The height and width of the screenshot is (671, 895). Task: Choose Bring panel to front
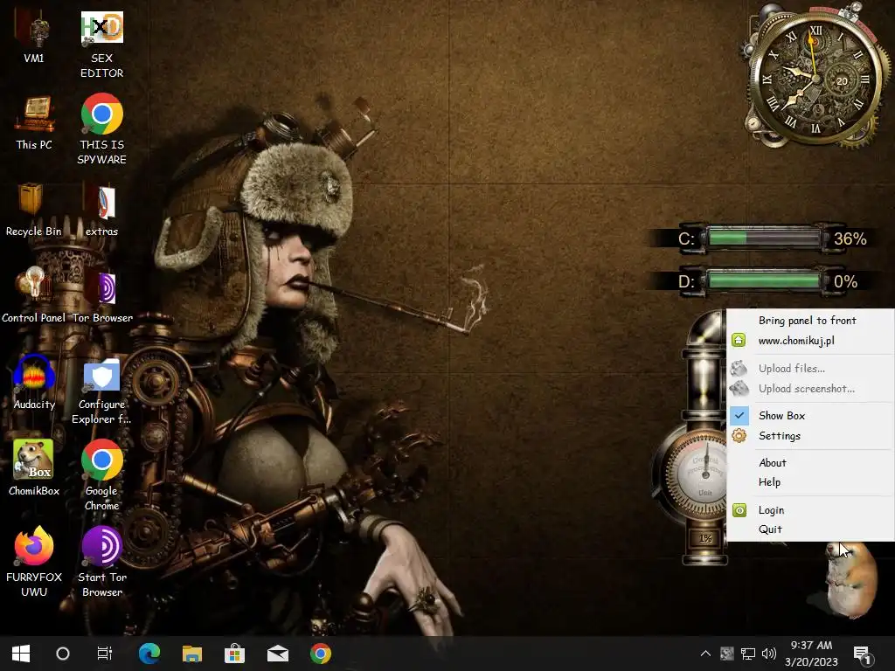810,321
